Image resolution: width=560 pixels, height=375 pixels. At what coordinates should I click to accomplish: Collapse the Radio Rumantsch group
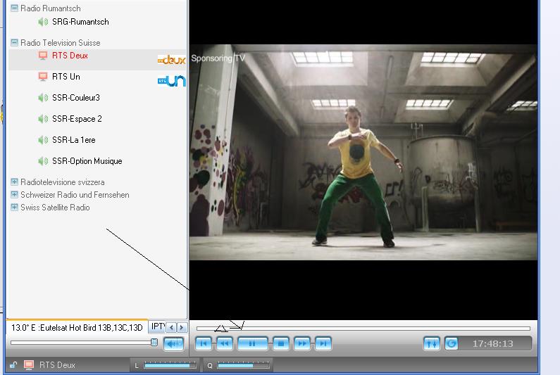14,8
